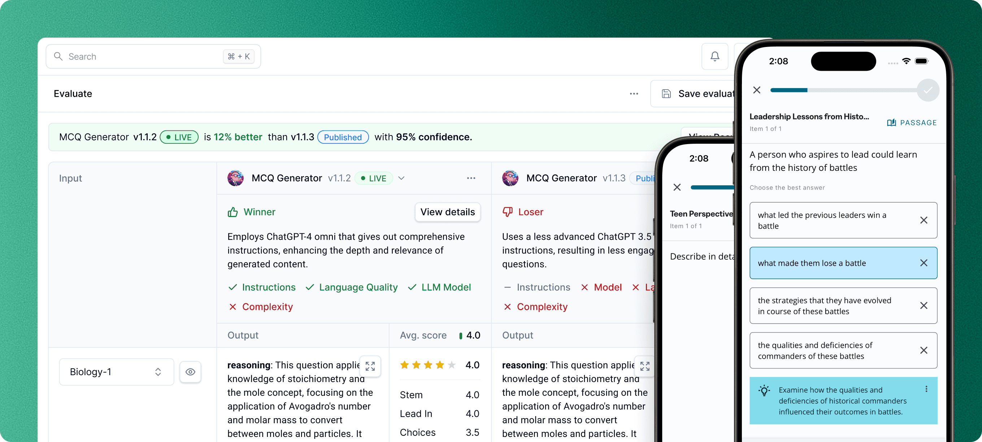This screenshot has height=442, width=982.
Task: Toggle the eye preview next to Biology-1
Action: pyautogui.click(x=190, y=372)
